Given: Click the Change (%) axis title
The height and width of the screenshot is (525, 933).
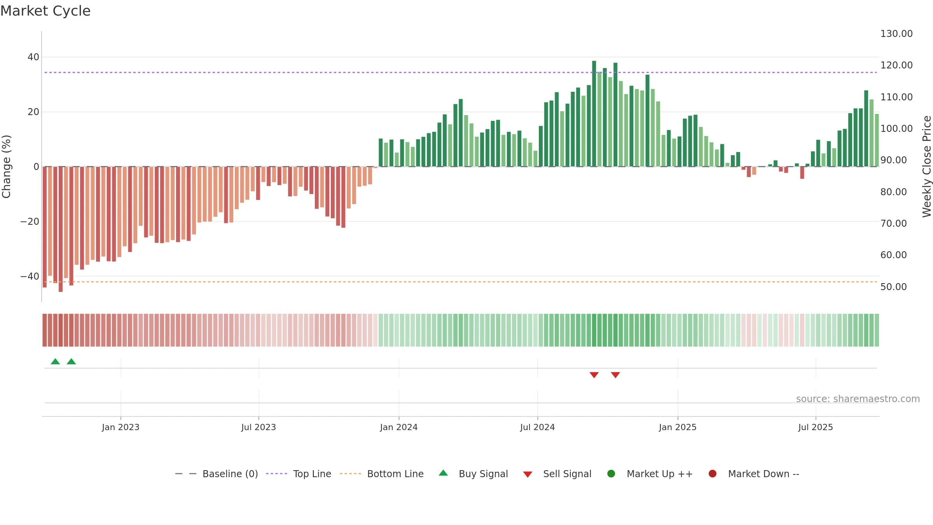Looking at the screenshot, I should 6,166.
